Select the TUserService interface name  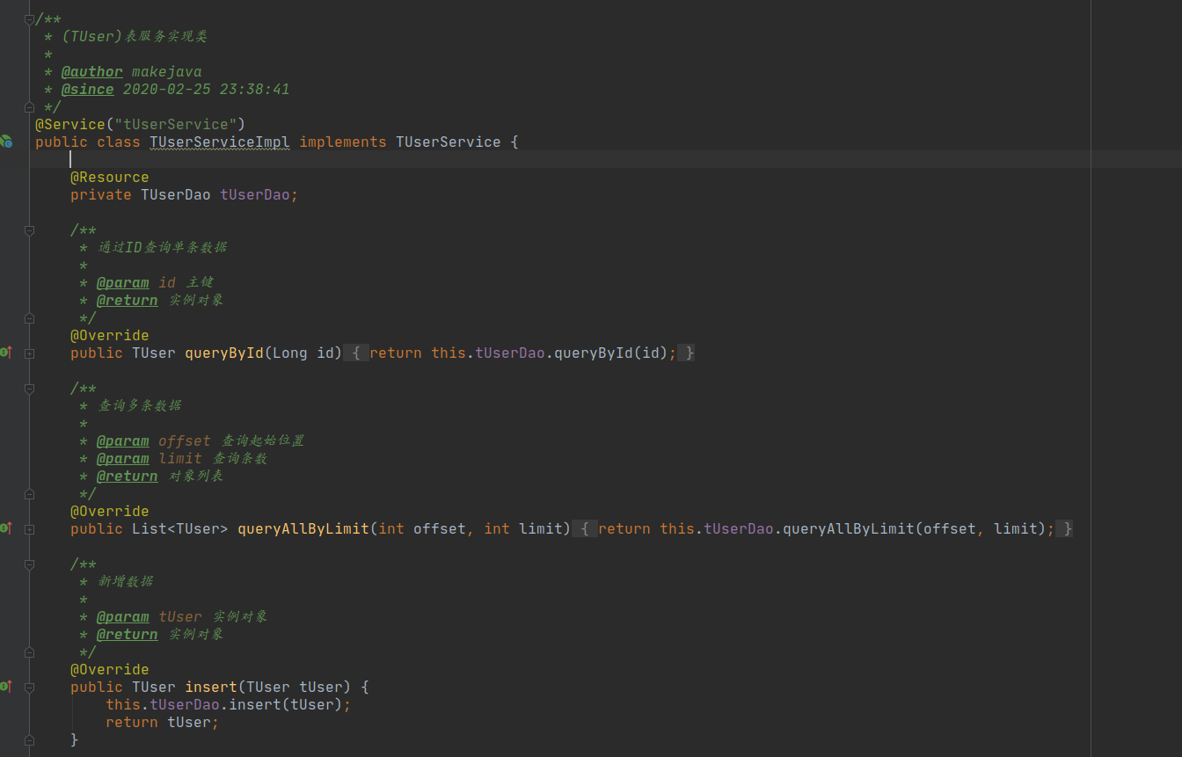445,142
